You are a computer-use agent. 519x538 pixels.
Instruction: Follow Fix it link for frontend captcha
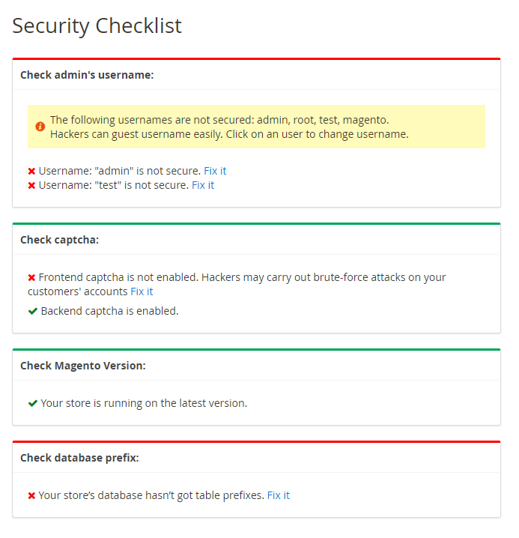(142, 291)
